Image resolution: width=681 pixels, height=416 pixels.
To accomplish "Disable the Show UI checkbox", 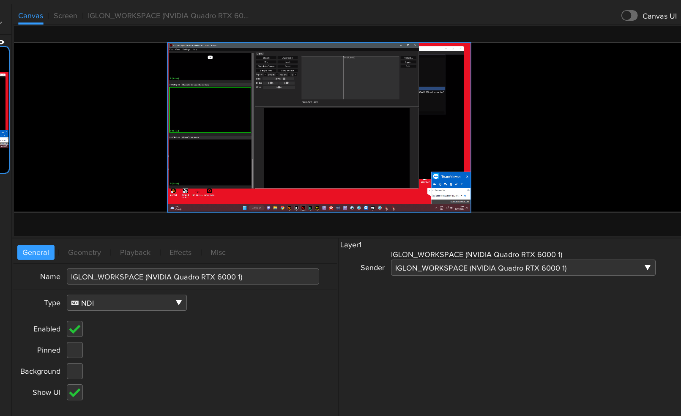I will tap(75, 392).
